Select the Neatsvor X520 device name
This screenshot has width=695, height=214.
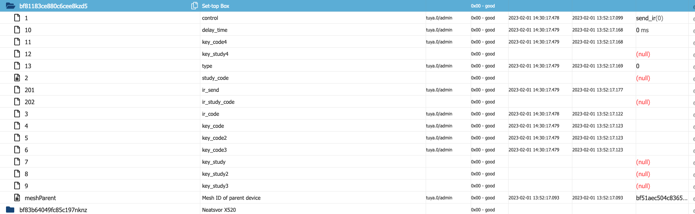[x=219, y=210]
